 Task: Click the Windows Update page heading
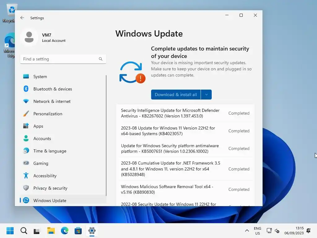pyautogui.click(x=149, y=33)
